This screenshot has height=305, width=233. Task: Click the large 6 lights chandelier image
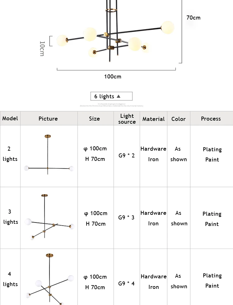click(116, 31)
